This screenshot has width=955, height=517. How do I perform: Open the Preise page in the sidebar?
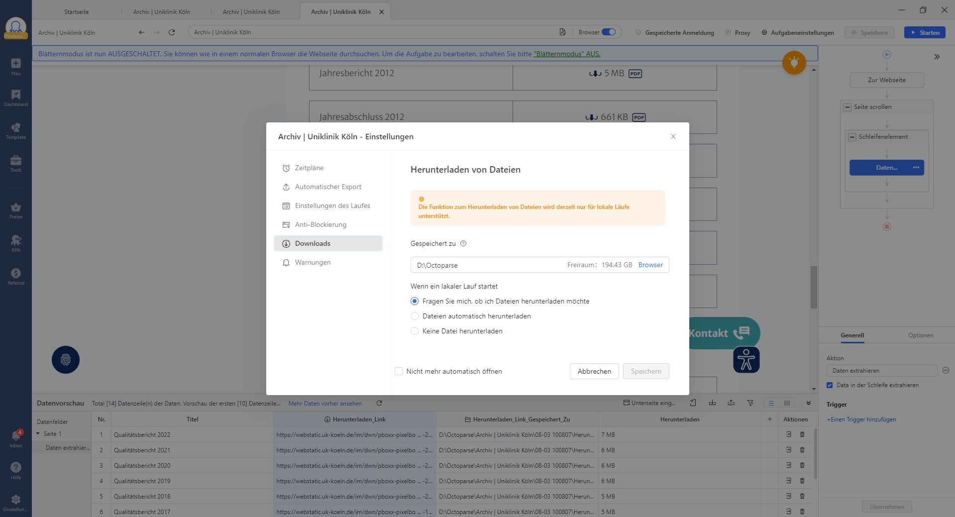pos(16,210)
